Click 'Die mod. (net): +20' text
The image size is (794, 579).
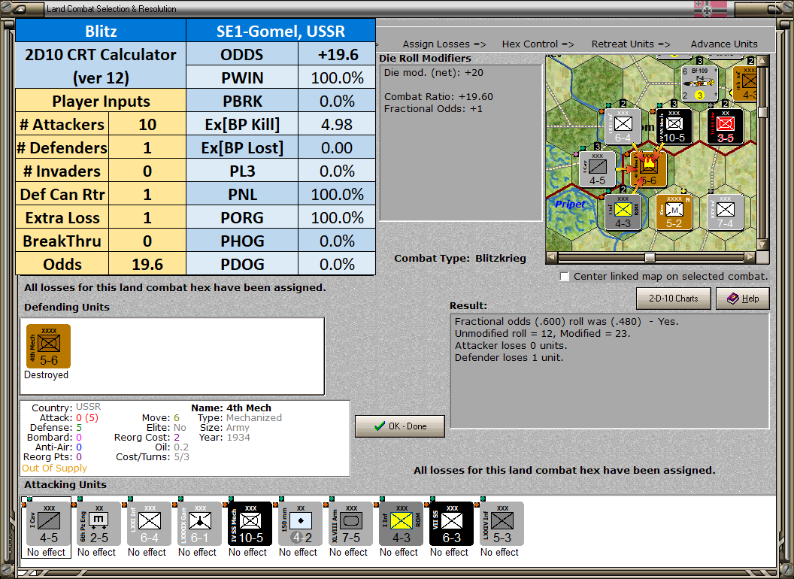[x=433, y=72]
